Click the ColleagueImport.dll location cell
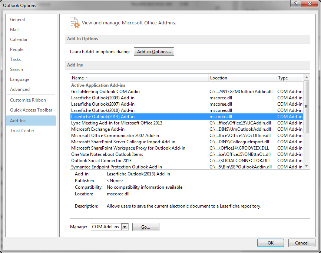 (x=239, y=142)
